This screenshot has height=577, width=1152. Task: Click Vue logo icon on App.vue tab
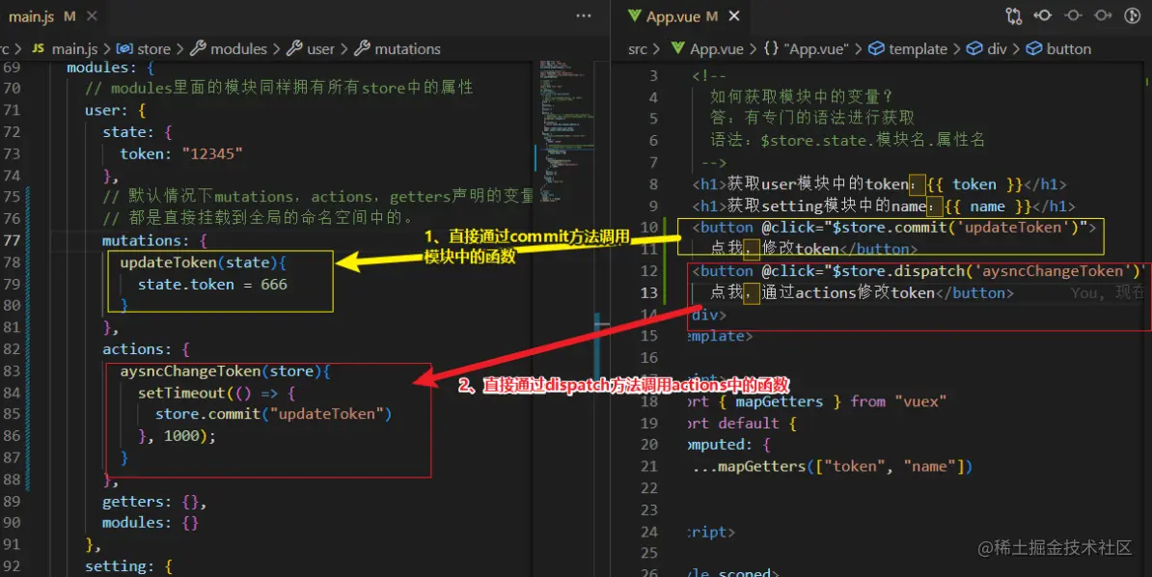coord(634,16)
